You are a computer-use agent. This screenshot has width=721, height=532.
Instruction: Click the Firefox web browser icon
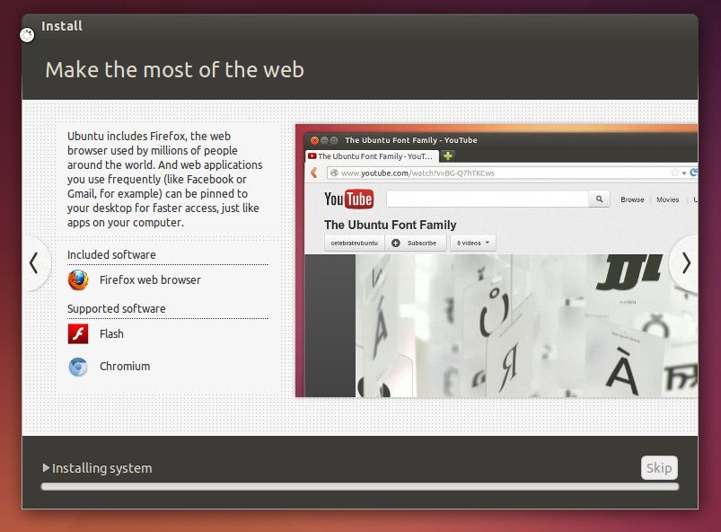pos(78,279)
